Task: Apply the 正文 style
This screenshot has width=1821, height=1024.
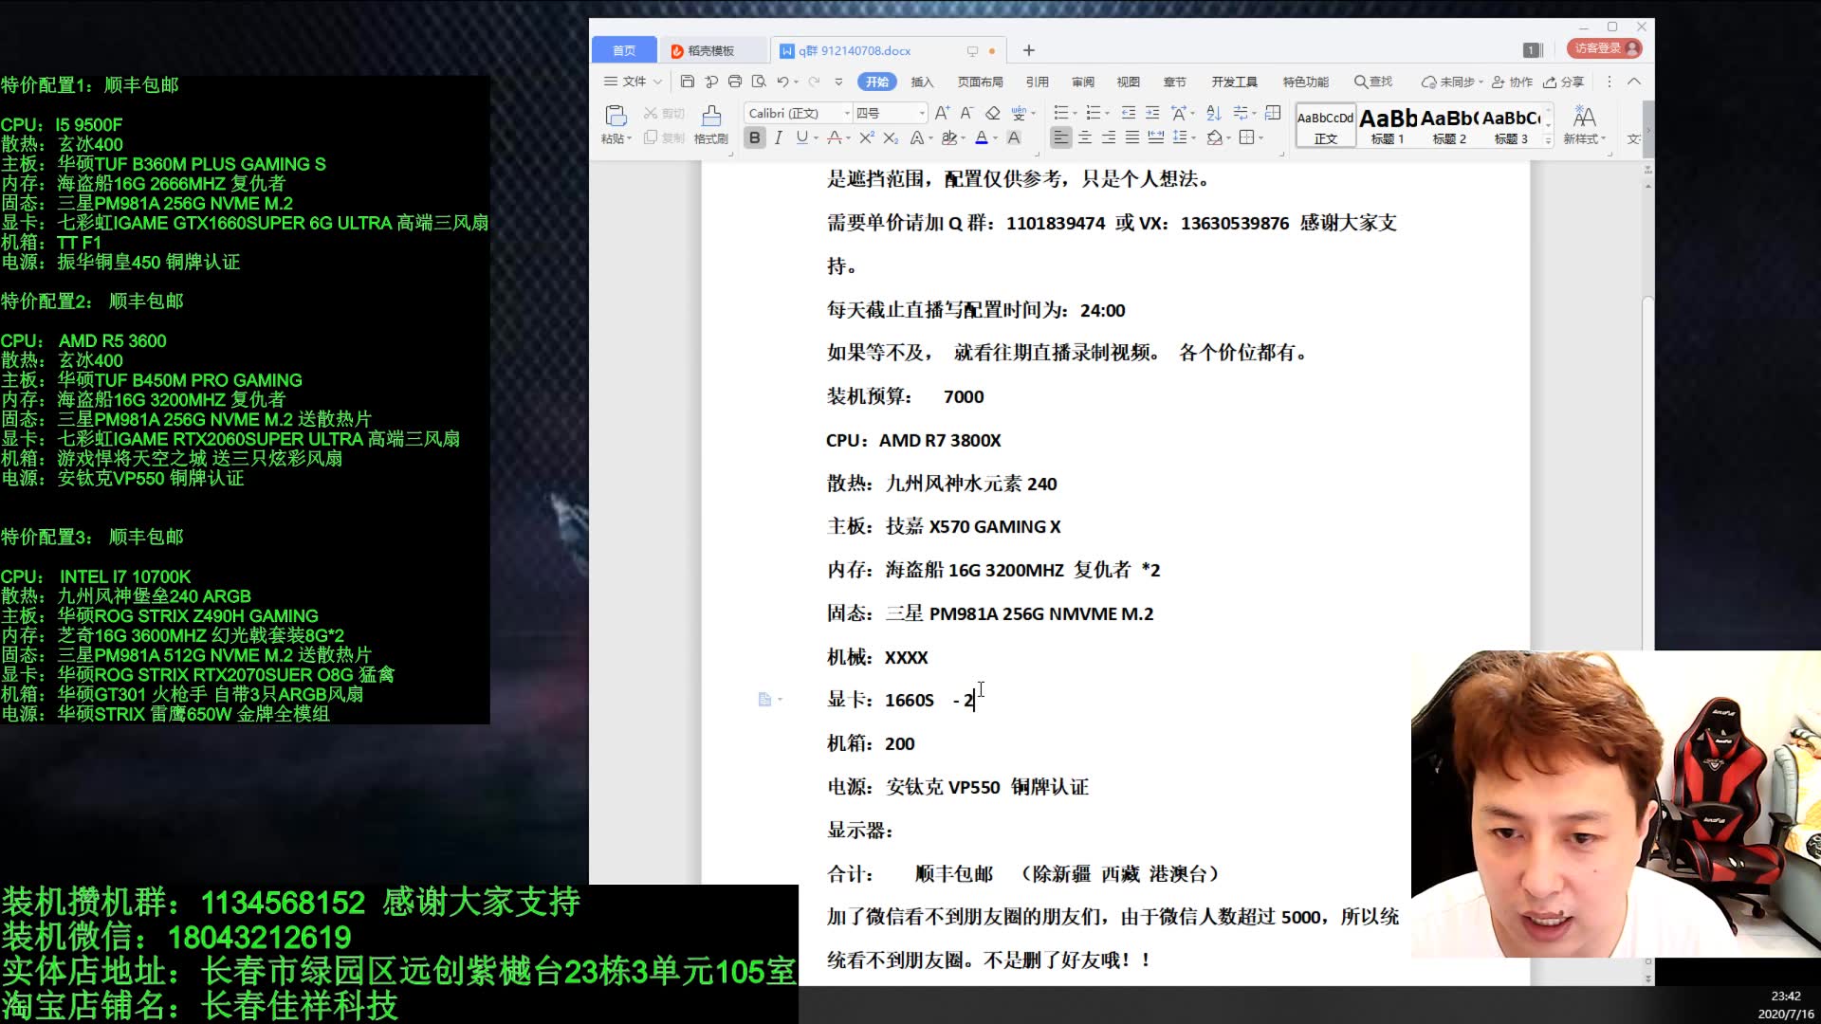Action: (1325, 126)
